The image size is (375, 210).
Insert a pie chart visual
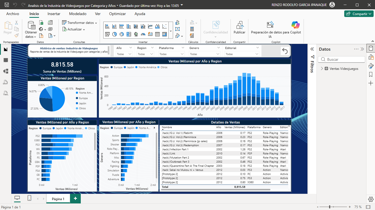point(115,34)
